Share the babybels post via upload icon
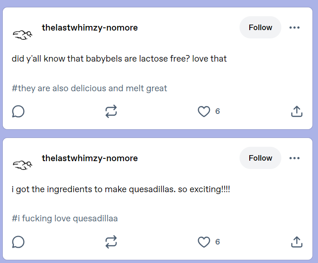The height and width of the screenshot is (263, 318). (x=297, y=111)
